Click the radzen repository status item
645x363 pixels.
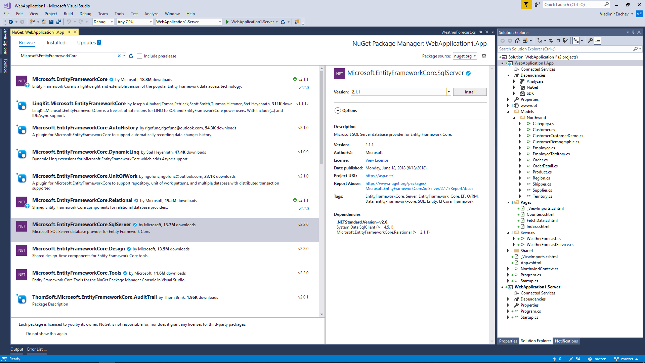click(597, 359)
